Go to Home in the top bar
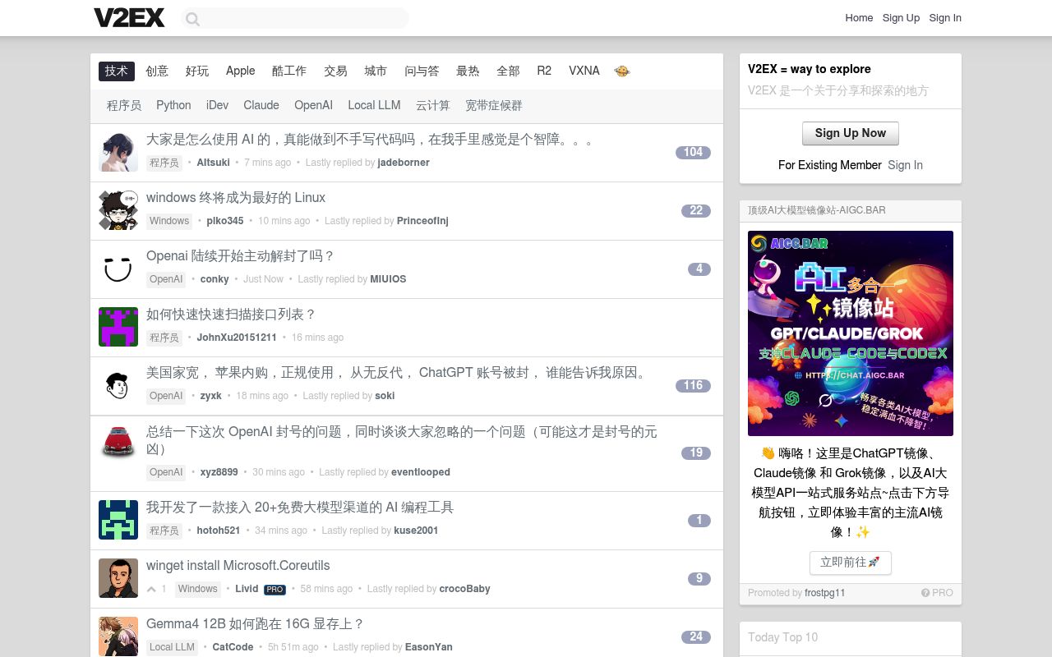 pyautogui.click(x=859, y=18)
